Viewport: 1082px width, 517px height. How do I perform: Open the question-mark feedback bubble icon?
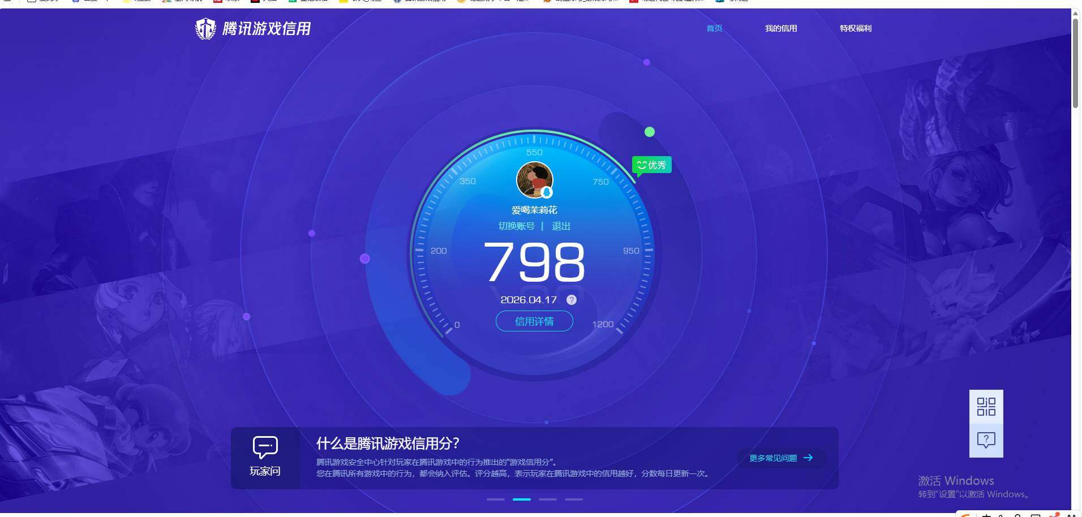pos(986,441)
